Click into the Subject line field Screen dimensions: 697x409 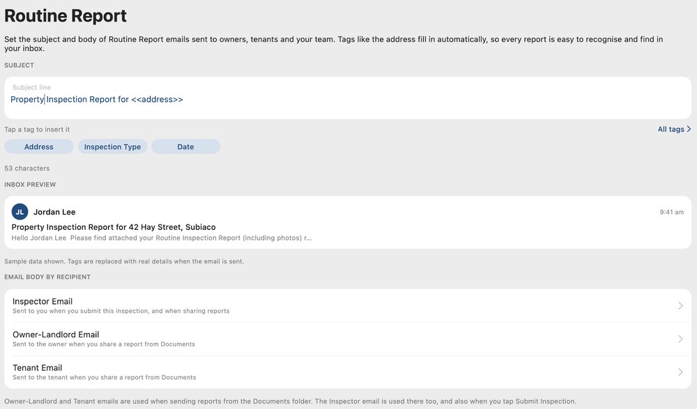click(348, 98)
